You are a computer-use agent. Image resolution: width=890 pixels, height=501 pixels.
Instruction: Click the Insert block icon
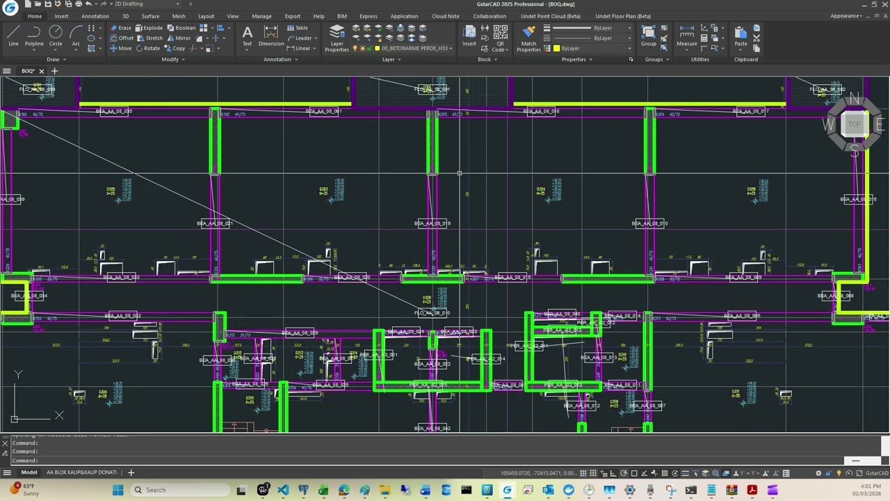click(469, 36)
